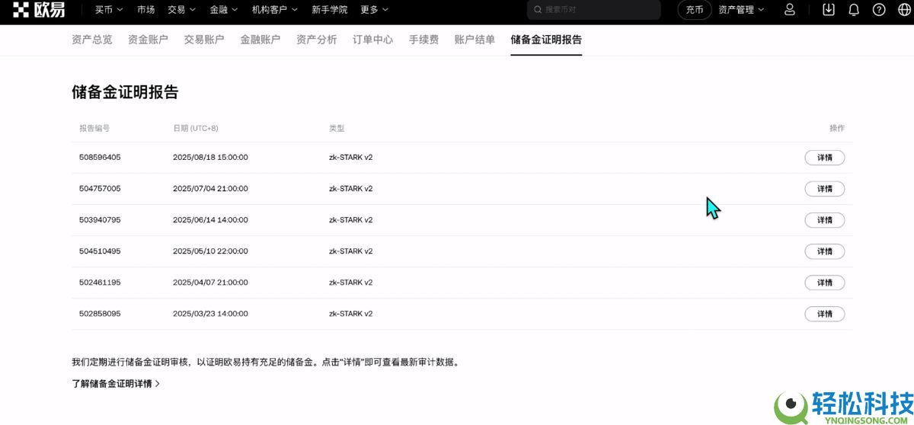The width and height of the screenshot is (914, 425).
Task: Click date 2025/03/23 14:00:00
Action: coord(210,314)
